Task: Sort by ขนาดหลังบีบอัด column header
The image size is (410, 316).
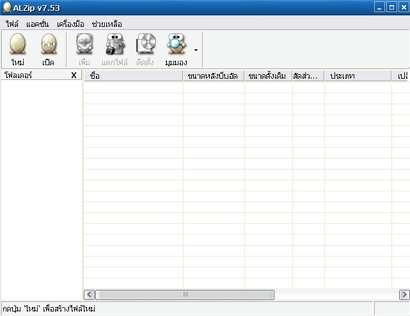Action: point(214,76)
